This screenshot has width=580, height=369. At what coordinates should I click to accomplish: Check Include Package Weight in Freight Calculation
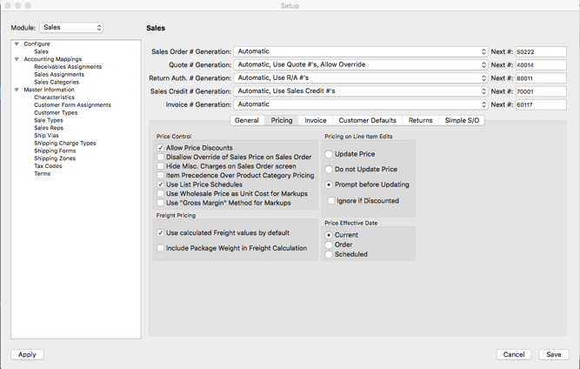pyautogui.click(x=161, y=248)
